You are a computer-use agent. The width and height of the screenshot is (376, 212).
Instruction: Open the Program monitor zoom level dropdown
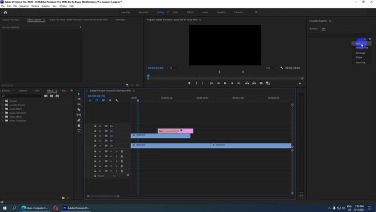tap(174, 68)
